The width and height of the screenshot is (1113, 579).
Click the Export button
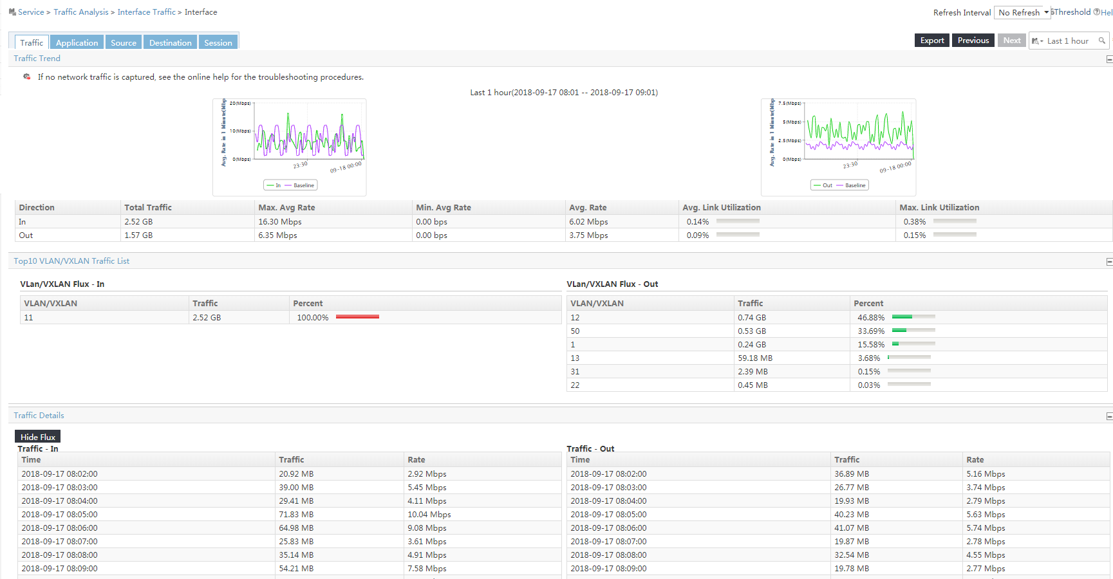click(x=932, y=40)
